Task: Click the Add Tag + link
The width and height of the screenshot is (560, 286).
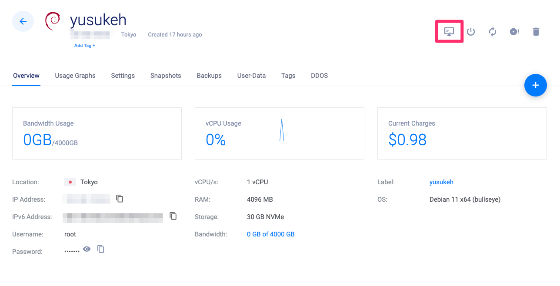Action: (x=84, y=46)
